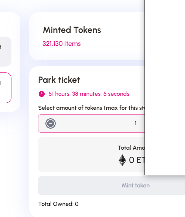Click the Ethereum diamond logo
Screen dimensions: 185x217
(122, 160)
